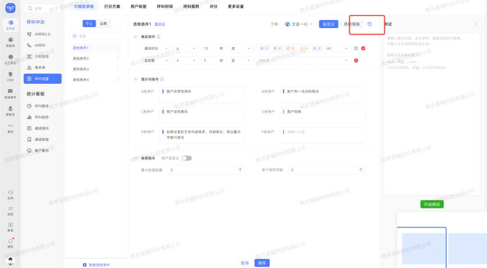The image size is (487, 268).
Task: Click the three-dot menu beside 质检条件2
Action: pos(118,59)
